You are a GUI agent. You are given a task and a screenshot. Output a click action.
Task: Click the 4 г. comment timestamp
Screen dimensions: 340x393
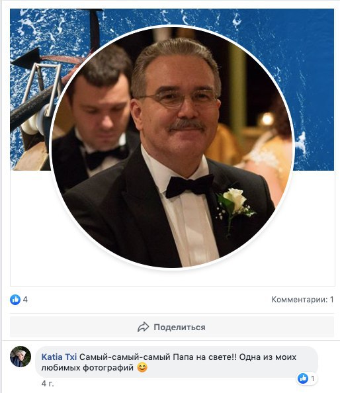(48, 384)
